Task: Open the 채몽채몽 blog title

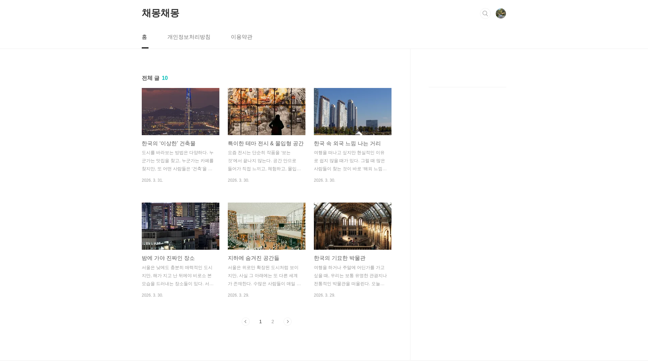Action: point(161,13)
